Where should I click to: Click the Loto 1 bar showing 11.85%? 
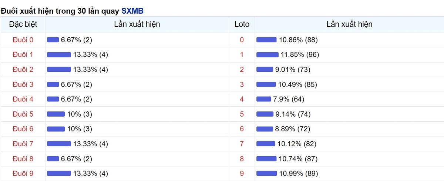268,55
